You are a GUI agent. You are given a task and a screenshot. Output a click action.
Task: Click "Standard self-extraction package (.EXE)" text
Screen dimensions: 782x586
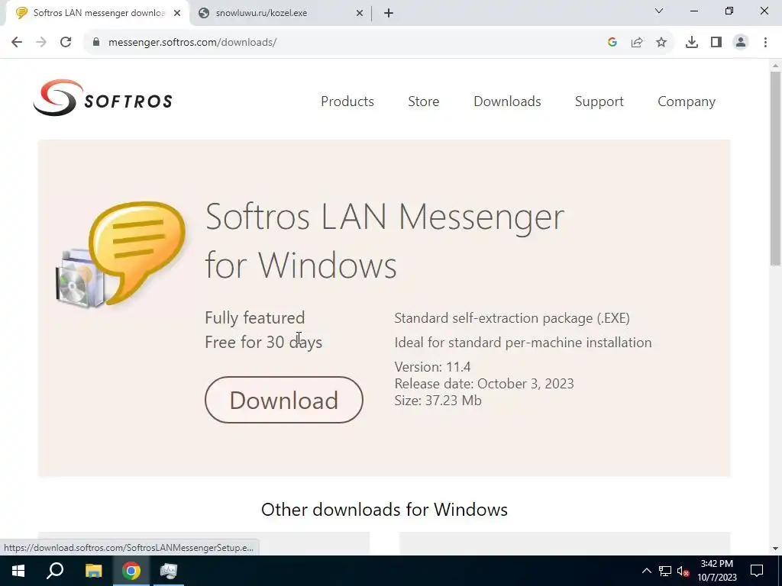point(512,318)
